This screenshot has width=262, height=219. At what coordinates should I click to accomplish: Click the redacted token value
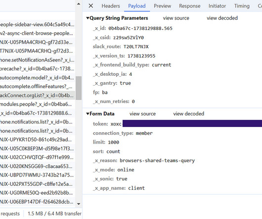click(192, 123)
